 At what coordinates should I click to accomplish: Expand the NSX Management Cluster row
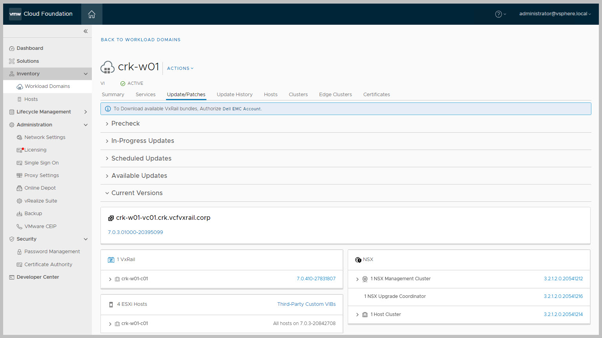[357, 279]
